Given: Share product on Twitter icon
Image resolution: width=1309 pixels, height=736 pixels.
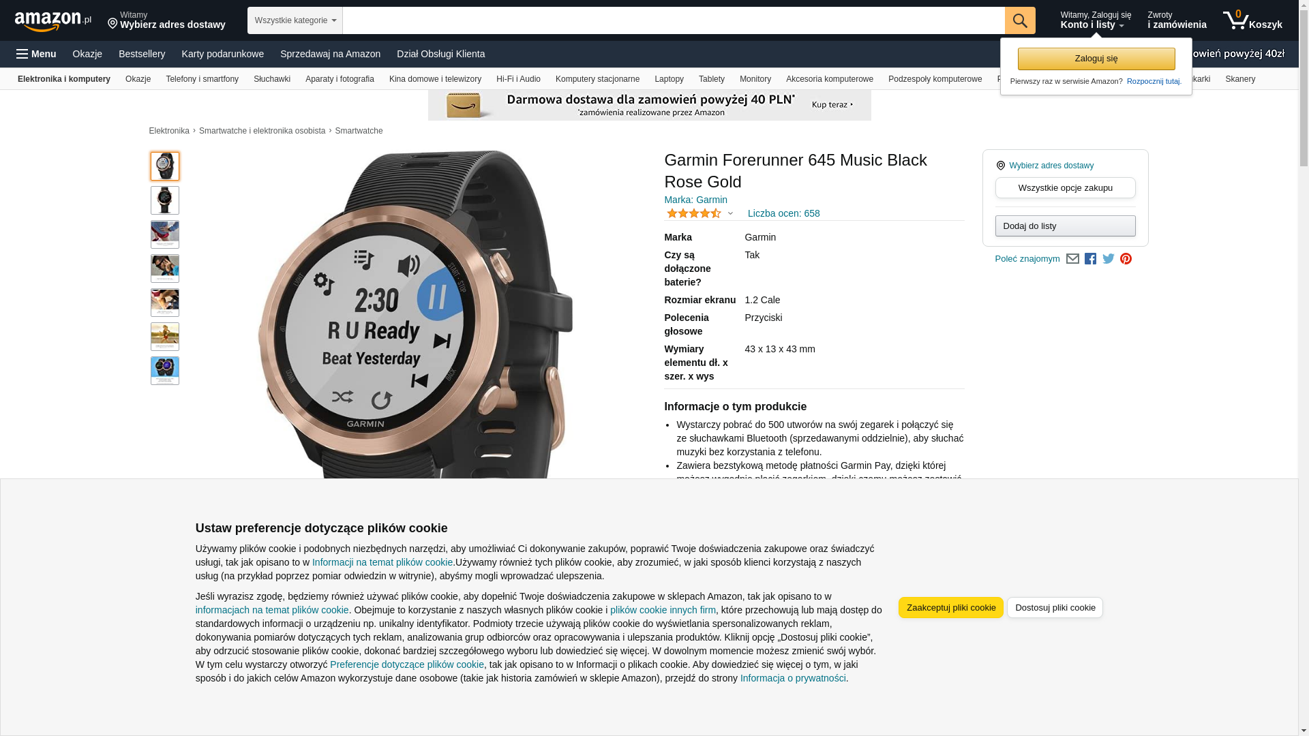Looking at the screenshot, I should tap(1108, 259).
